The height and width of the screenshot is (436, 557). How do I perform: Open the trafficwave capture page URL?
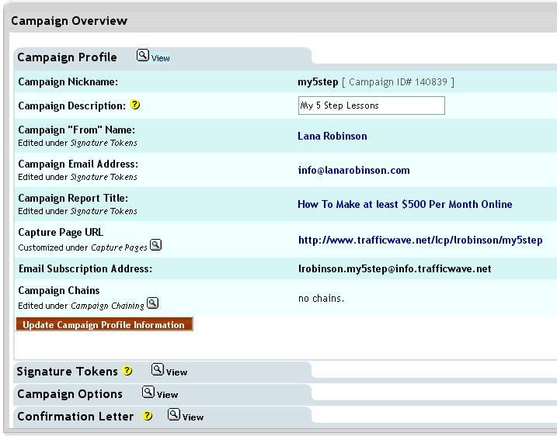point(420,240)
